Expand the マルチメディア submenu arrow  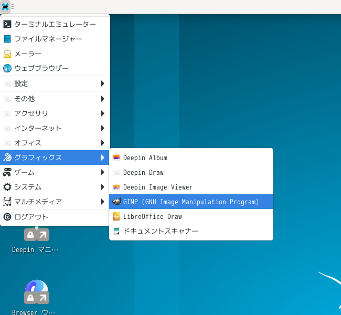click(x=103, y=202)
